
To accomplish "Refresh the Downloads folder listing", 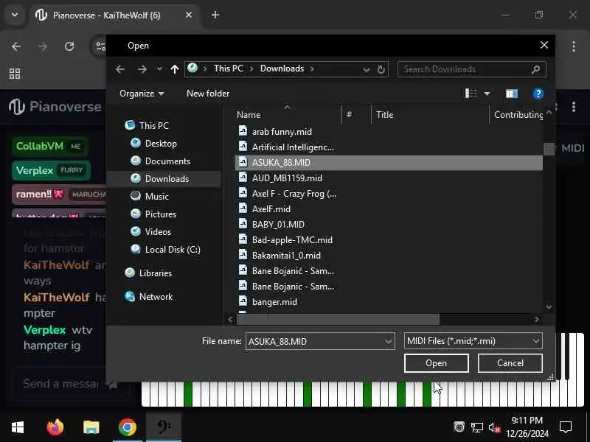I will [x=381, y=70].
